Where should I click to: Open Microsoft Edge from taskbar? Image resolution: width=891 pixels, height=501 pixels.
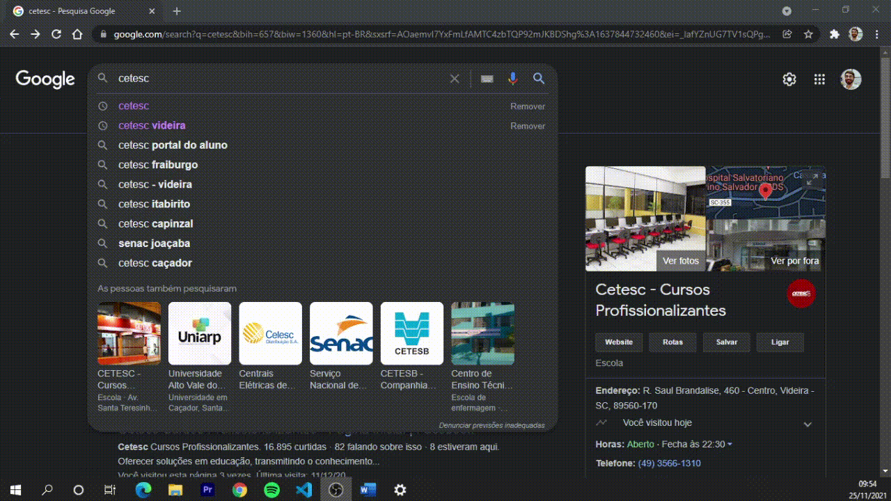point(143,490)
